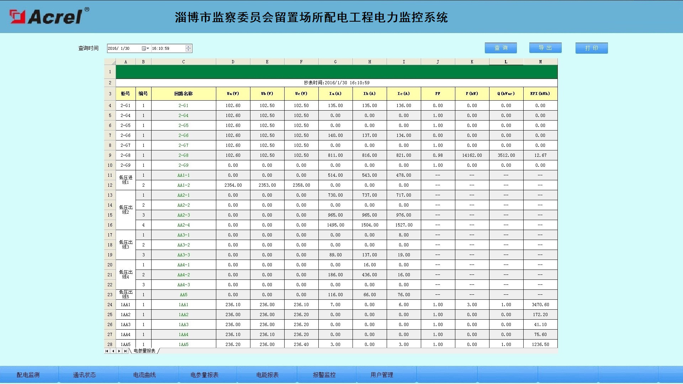Open the calendar date picker icon
683x384 pixels.
coord(144,48)
